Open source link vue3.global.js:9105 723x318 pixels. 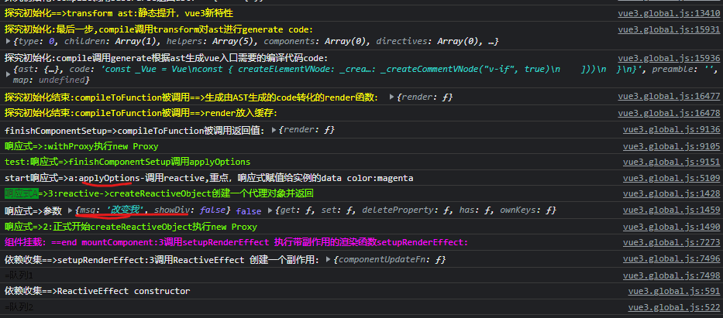[x=671, y=146]
